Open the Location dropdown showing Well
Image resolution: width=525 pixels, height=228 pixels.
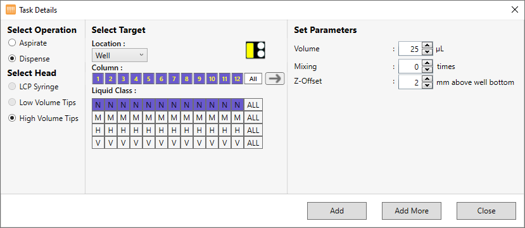(x=120, y=55)
